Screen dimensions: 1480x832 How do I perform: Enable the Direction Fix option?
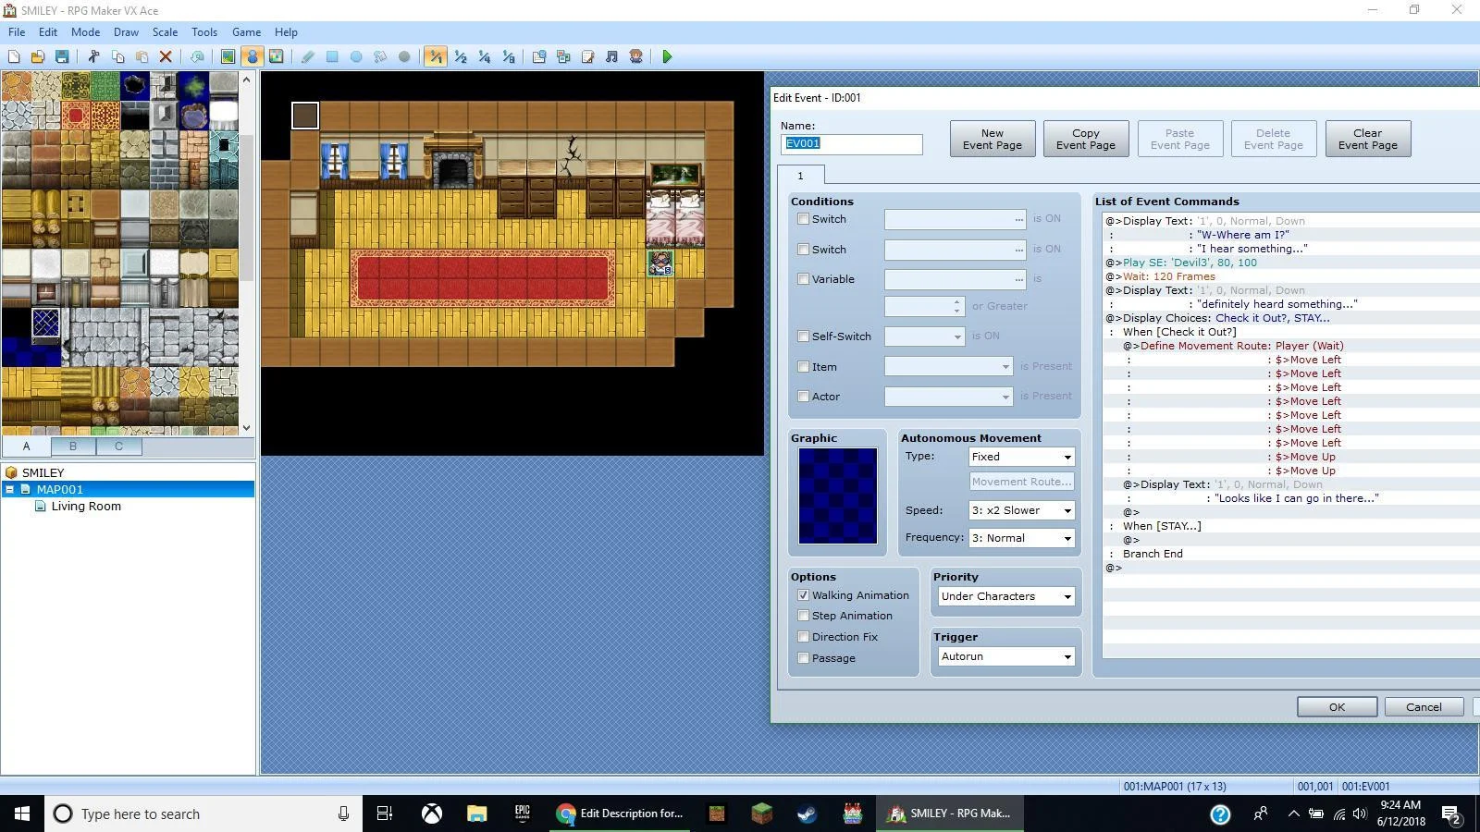click(803, 637)
